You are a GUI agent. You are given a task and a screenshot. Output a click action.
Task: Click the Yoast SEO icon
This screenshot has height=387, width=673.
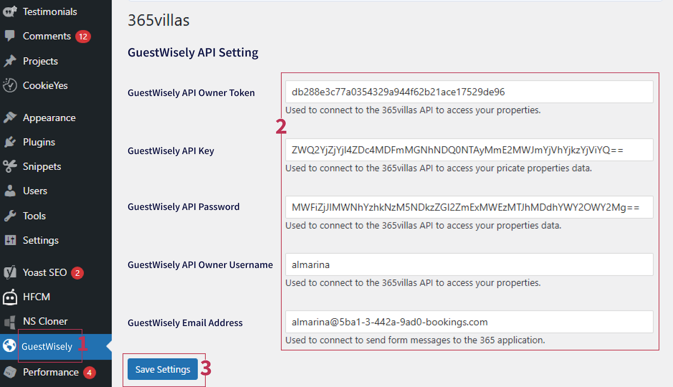tap(10, 272)
